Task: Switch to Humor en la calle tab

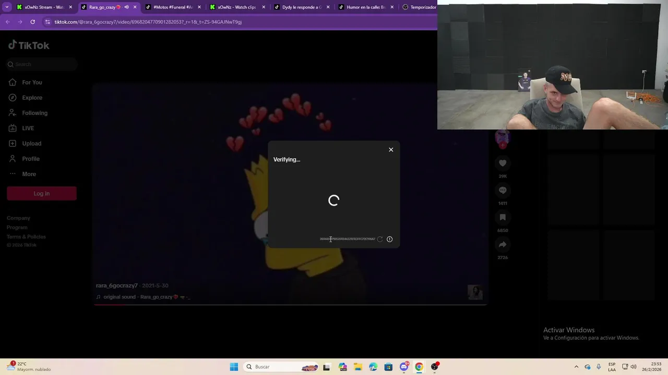Action: point(365,7)
